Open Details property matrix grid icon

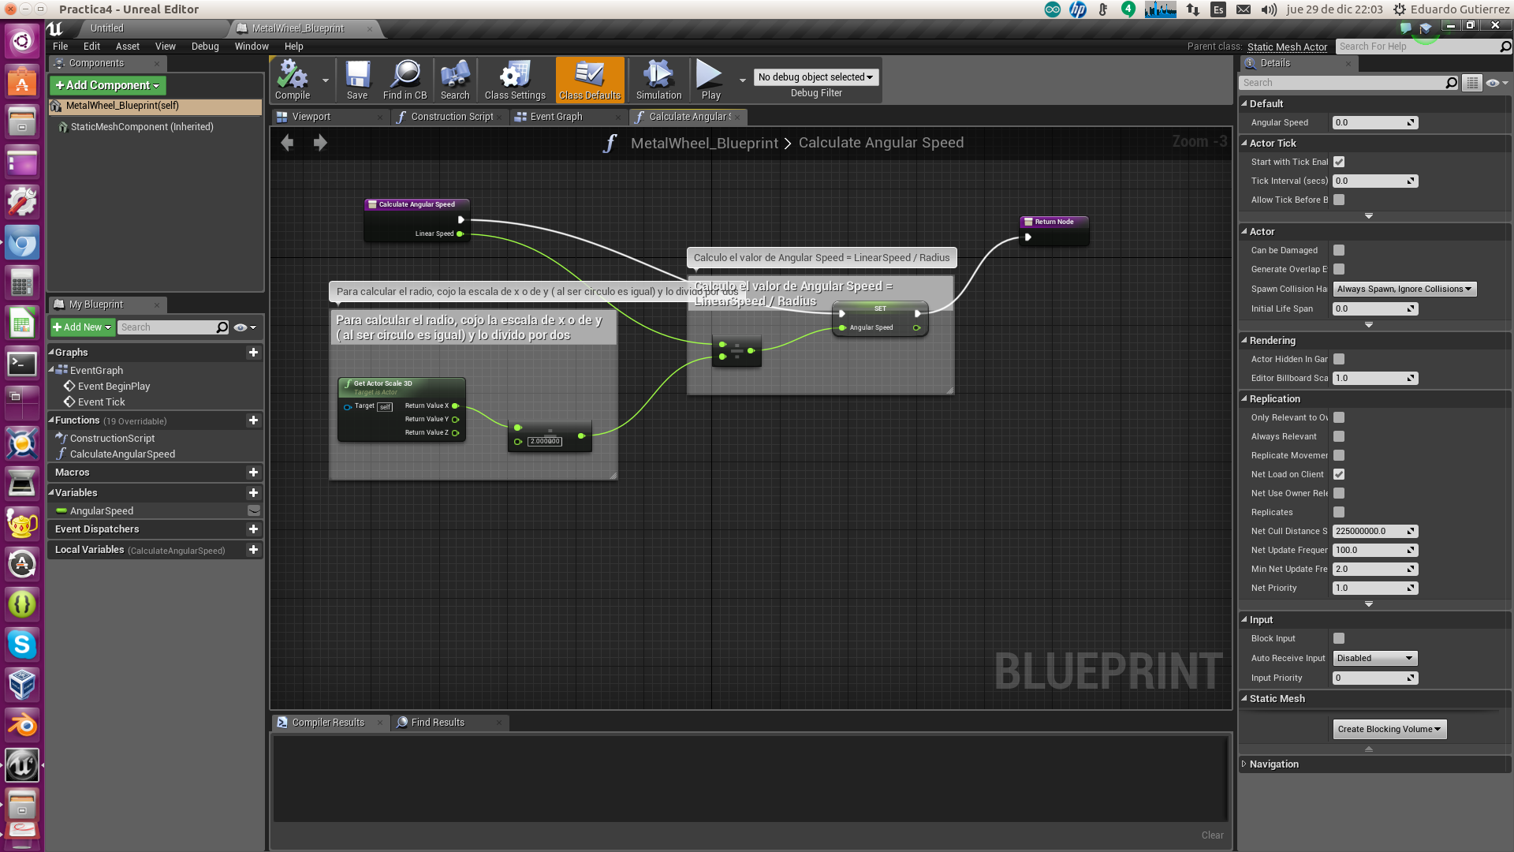(x=1471, y=83)
